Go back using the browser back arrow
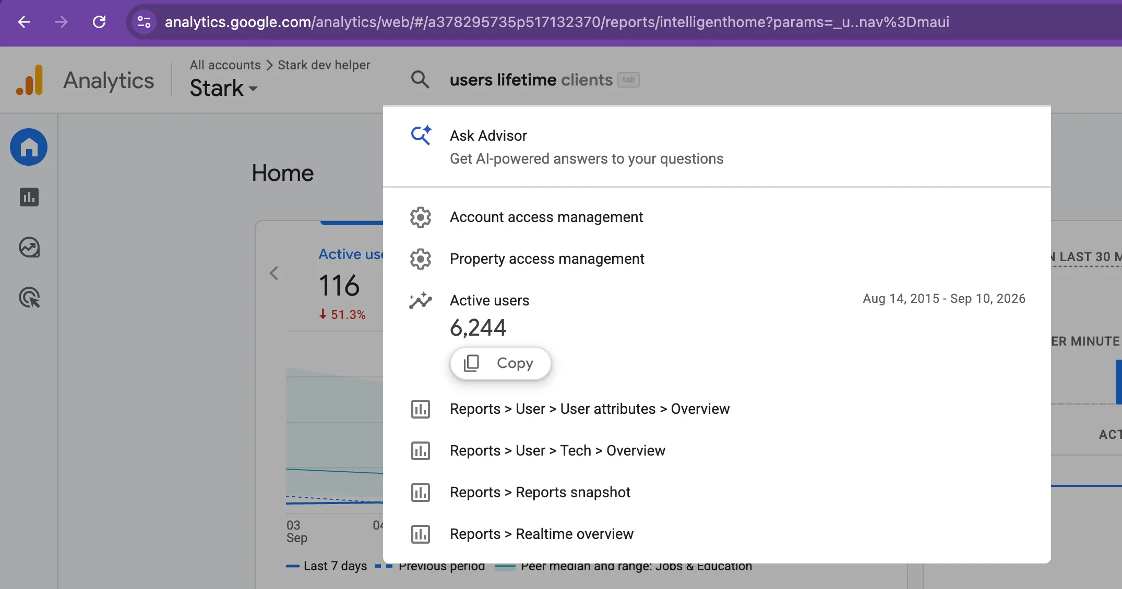Viewport: 1122px width, 589px height. (24, 22)
